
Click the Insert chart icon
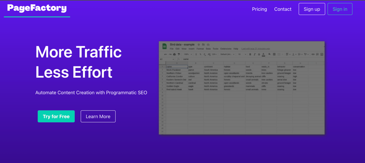click(322, 54)
